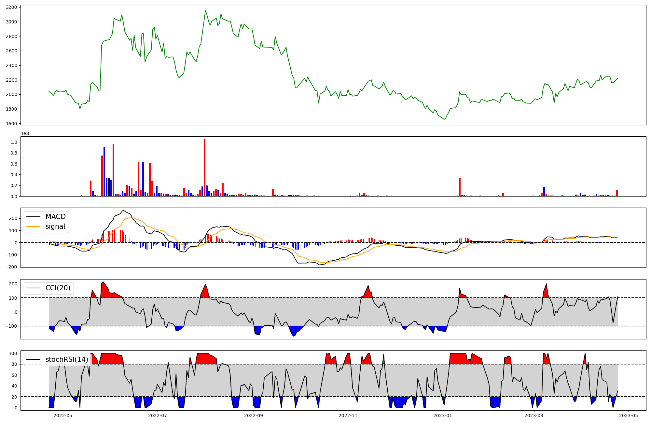
Task: Click the 2023-03 date tick label
Action: click(x=534, y=416)
